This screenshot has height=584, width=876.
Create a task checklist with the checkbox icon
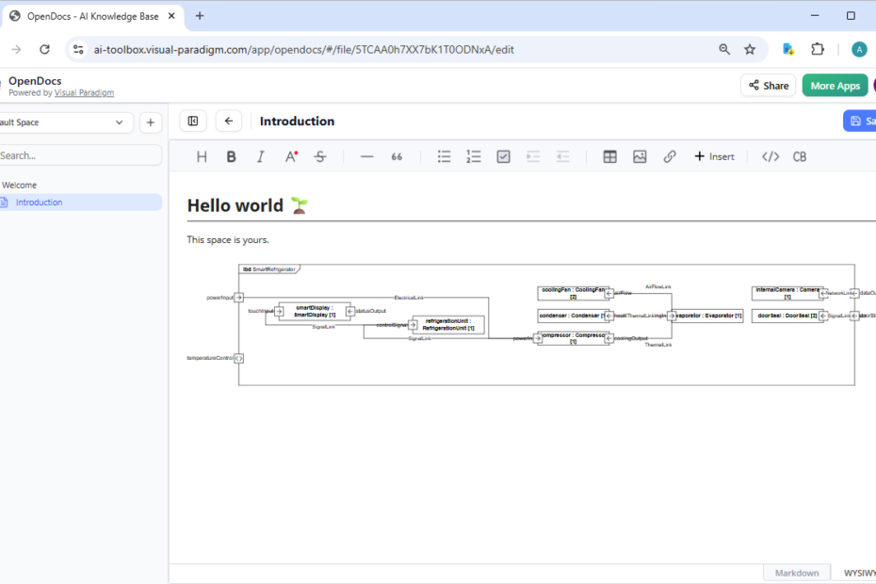(503, 156)
